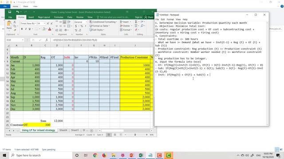Click the Task View taskbar icon

(86, 155)
